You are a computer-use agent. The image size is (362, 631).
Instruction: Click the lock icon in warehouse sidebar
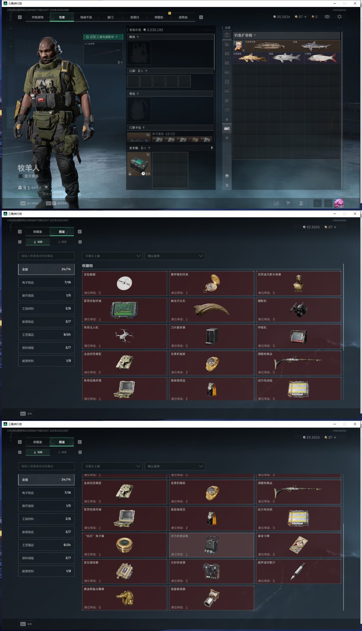(x=227, y=119)
